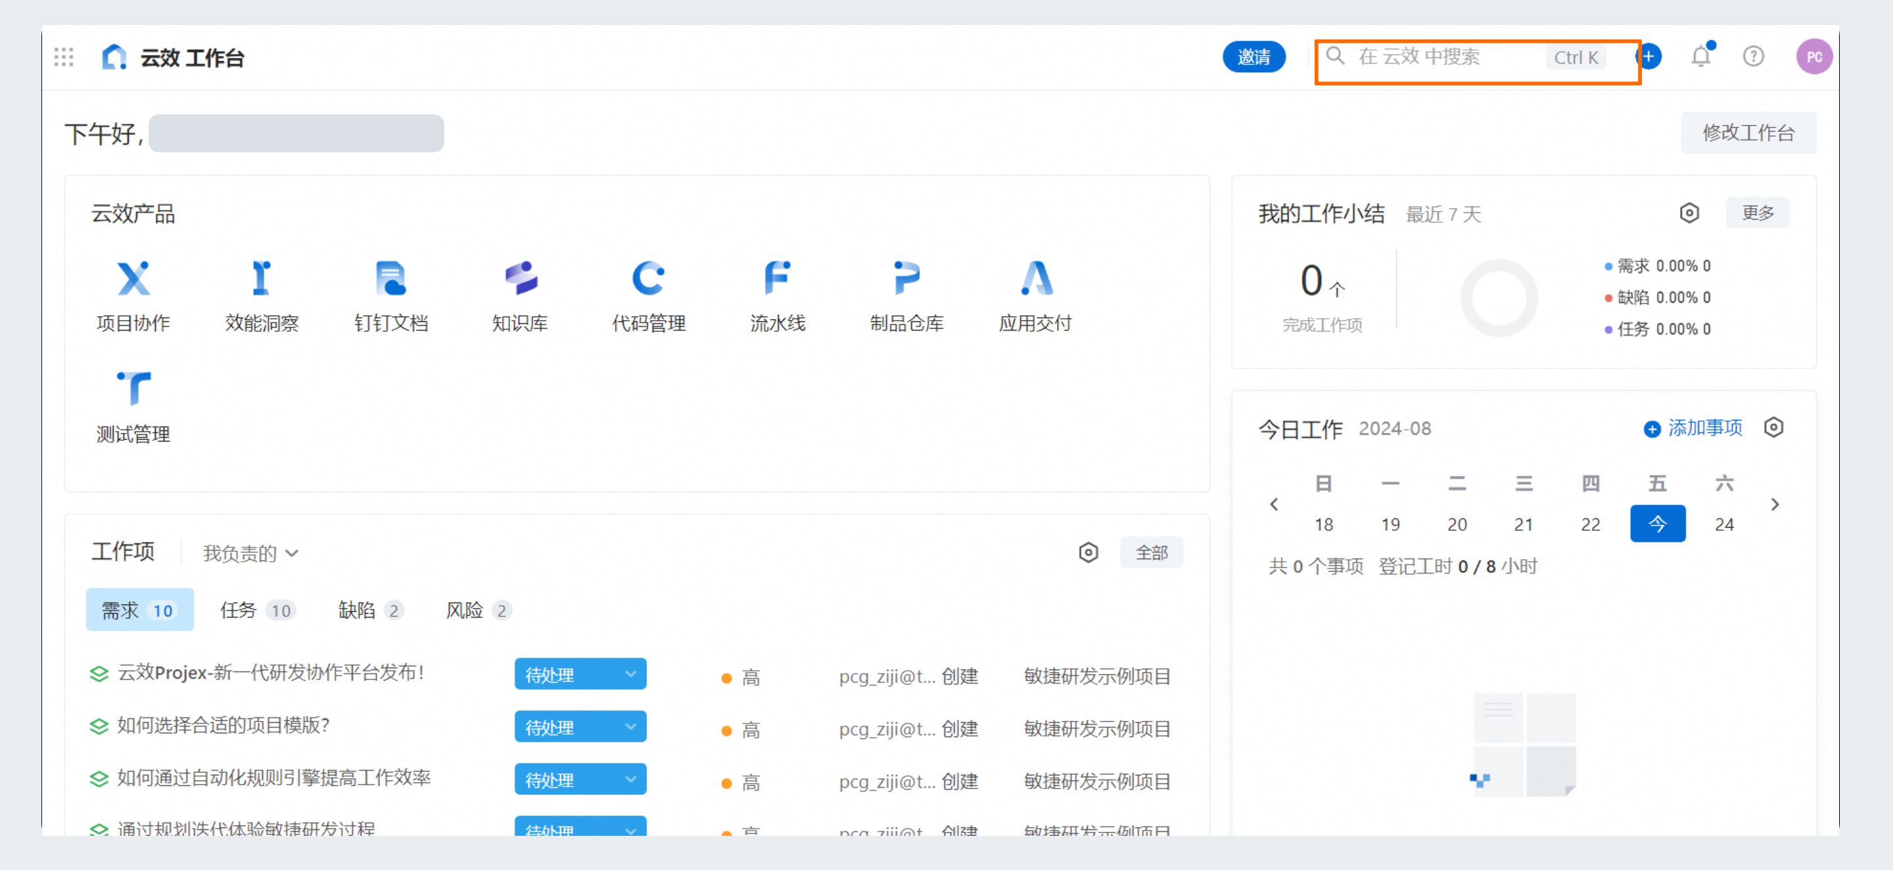Open 制品仓库 product icon
1893x870 pixels.
coord(907,279)
